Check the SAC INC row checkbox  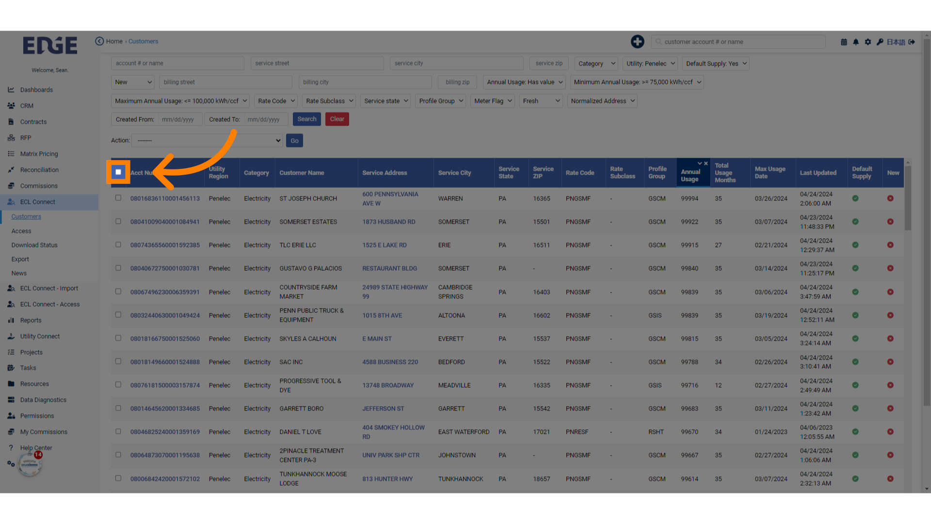(x=118, y=361)
